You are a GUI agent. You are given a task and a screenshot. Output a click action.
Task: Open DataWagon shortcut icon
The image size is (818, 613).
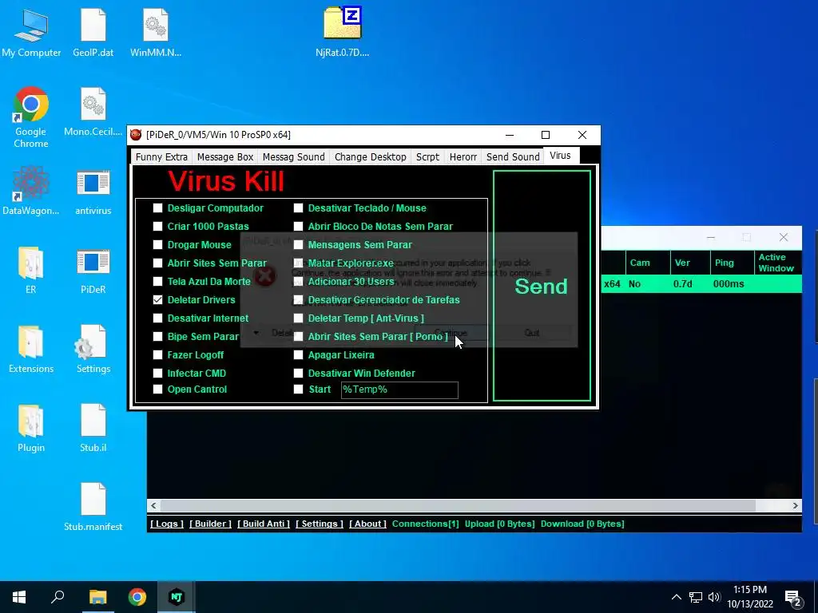(31, 191)
